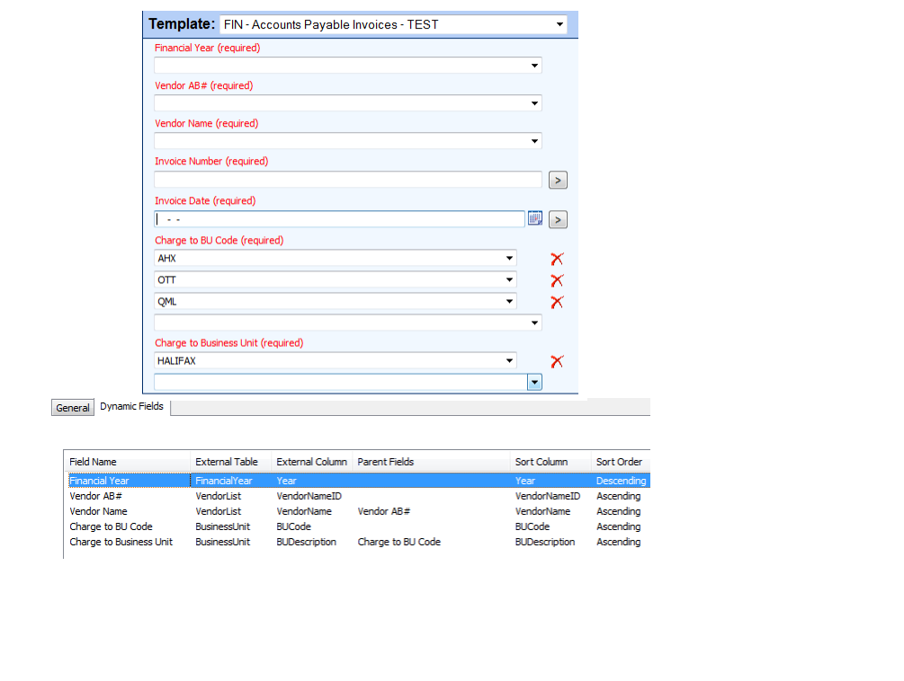Open the OTT BU Code dropdown

(x=509, y=279)
